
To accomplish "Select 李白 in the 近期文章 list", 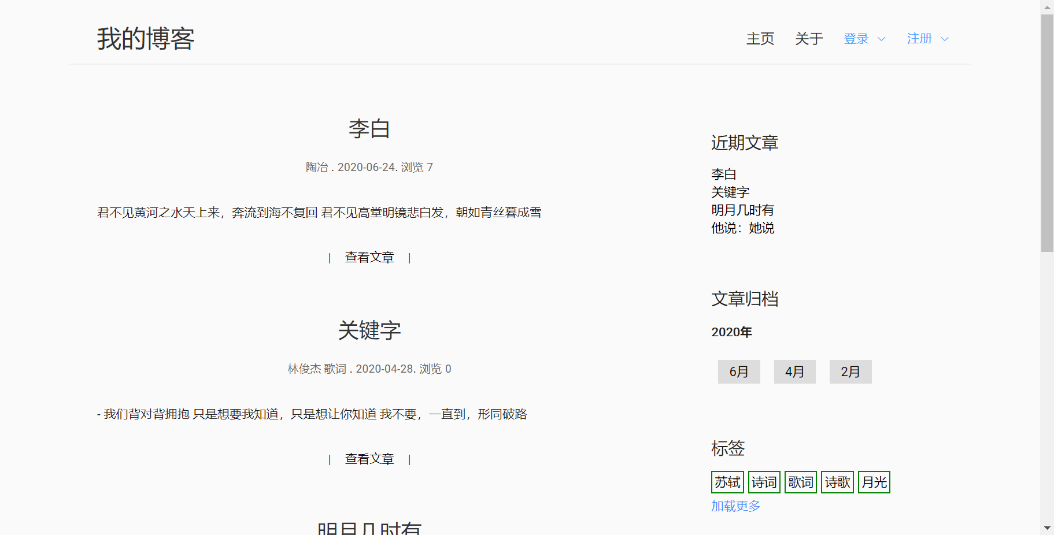I will [723, 174].
